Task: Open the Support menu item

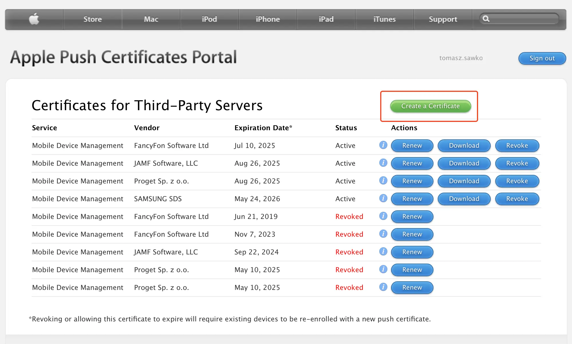Action: [x=443, y=19]
